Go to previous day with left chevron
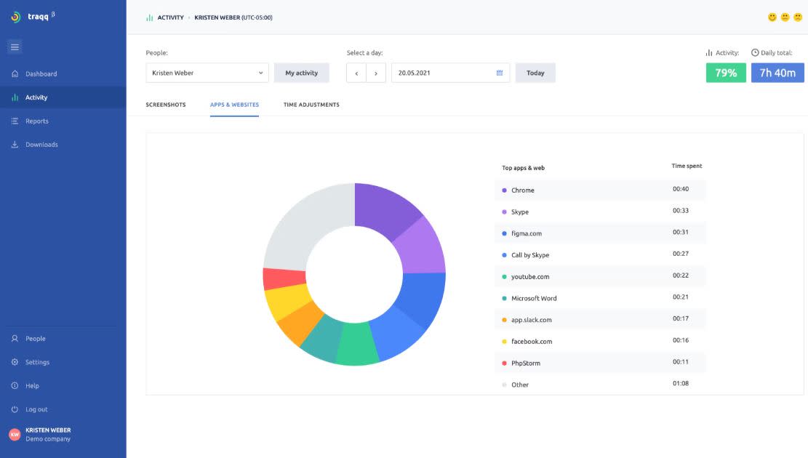 click(x=356, y=73)
